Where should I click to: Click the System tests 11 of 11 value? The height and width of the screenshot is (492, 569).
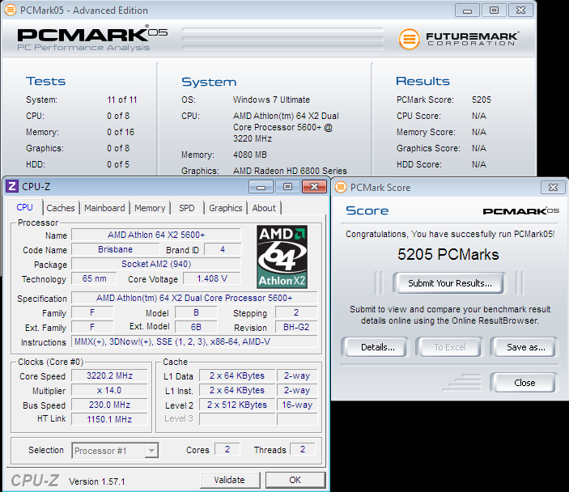(x=122, y=100)
